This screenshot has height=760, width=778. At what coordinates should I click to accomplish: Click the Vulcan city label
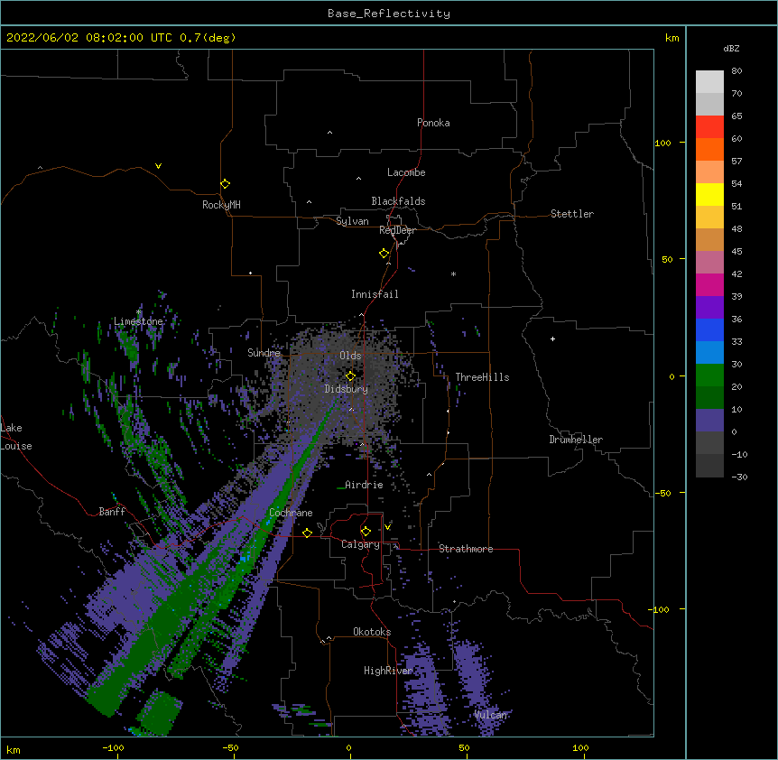click(x=490, y=715)
